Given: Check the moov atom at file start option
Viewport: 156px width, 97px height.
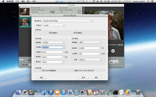Looking at the screenshot, I should 73,70.
